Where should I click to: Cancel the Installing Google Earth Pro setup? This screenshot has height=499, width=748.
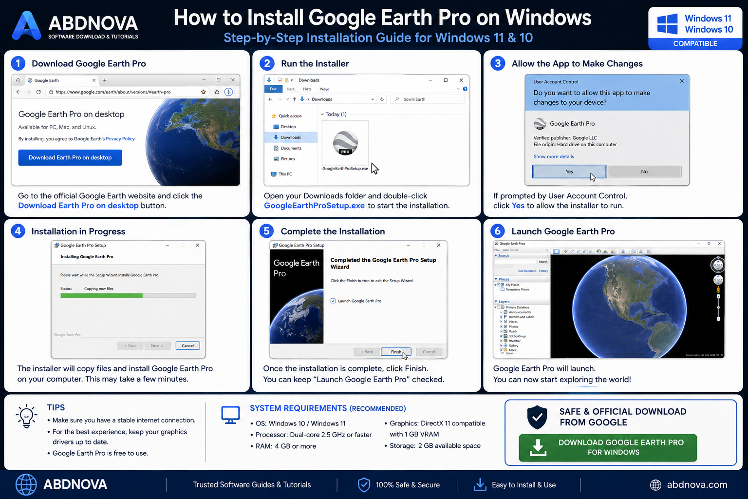[187, 345]
